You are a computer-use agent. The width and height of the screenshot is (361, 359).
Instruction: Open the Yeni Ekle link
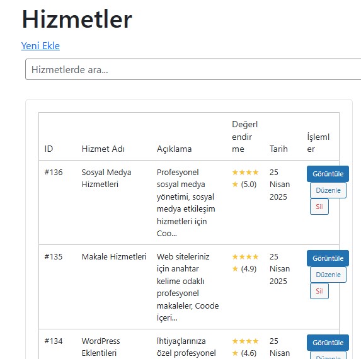click(x=40, y=46)
